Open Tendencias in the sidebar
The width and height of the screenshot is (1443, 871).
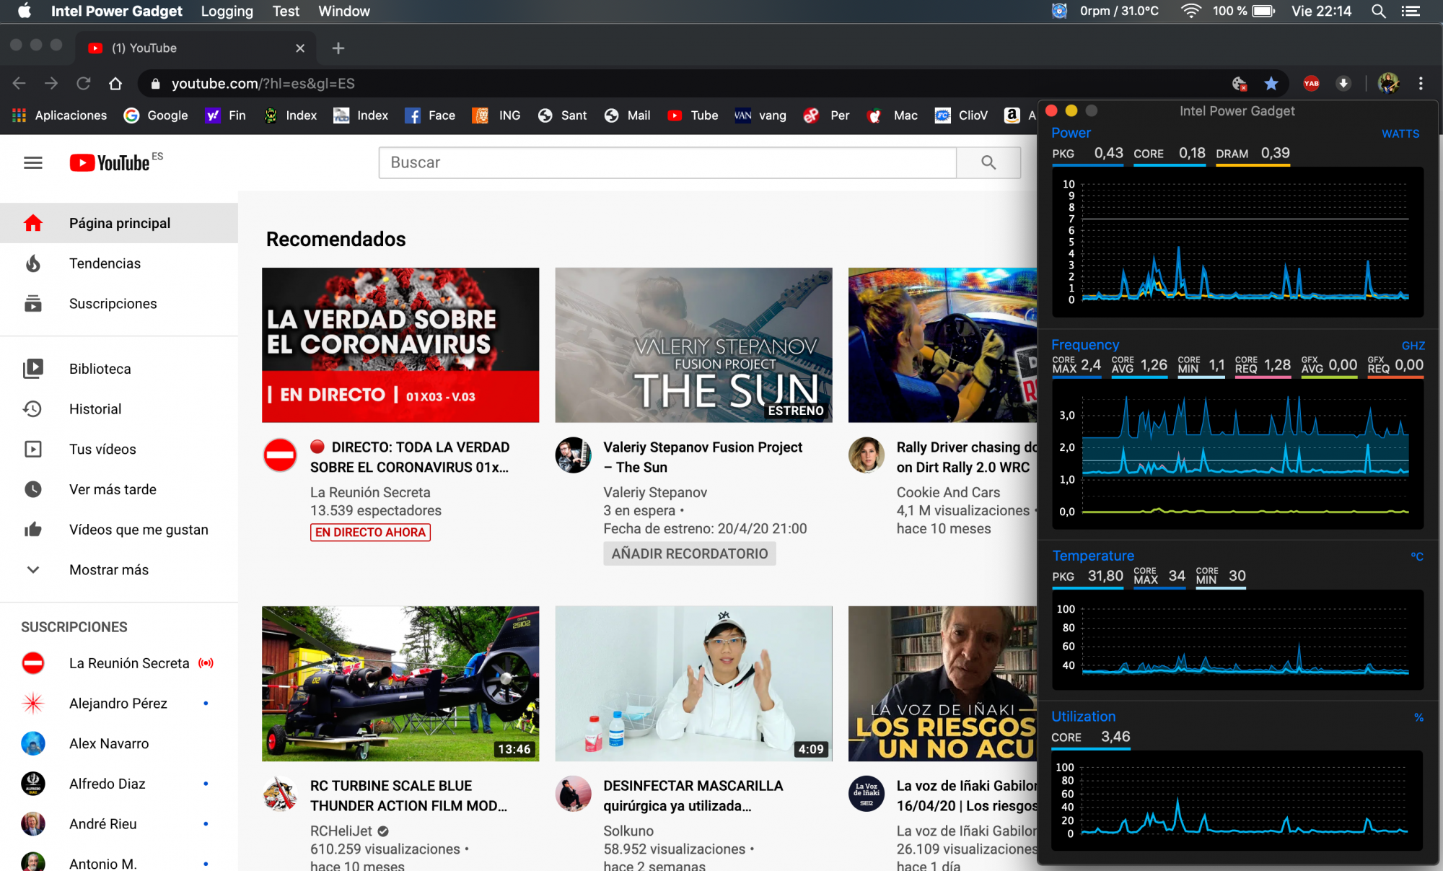(119, 263)
